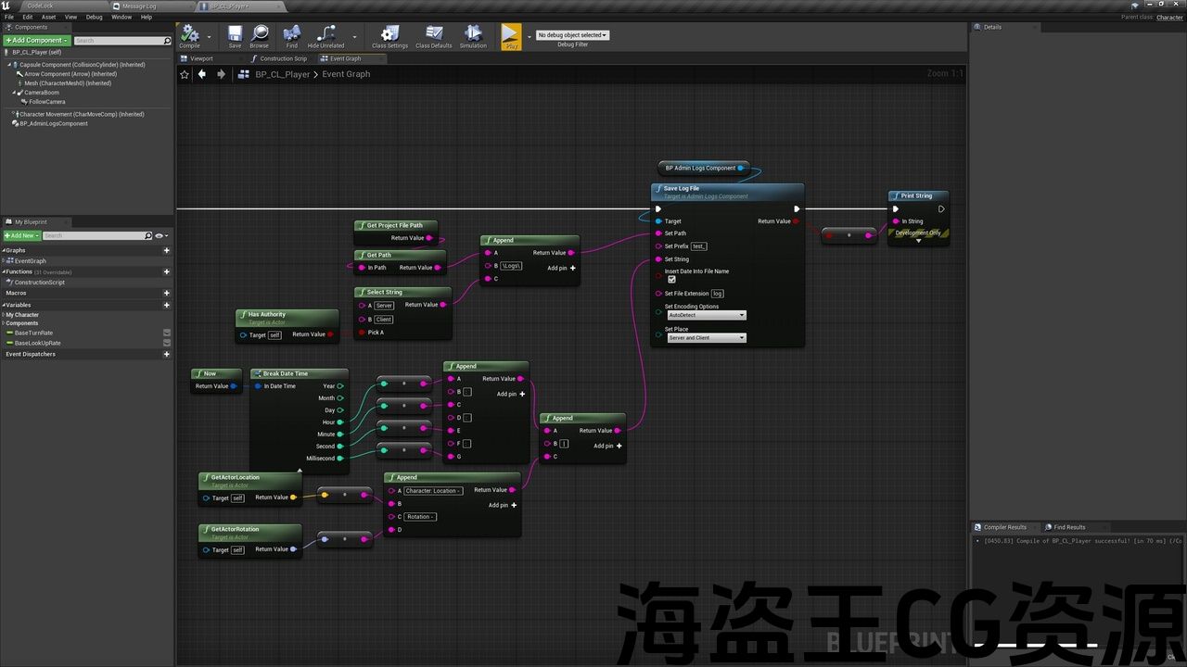Toggle the Insert Date Into File Name checkbox
This screenshot has width=1187, height=667.
coord(671,279)
